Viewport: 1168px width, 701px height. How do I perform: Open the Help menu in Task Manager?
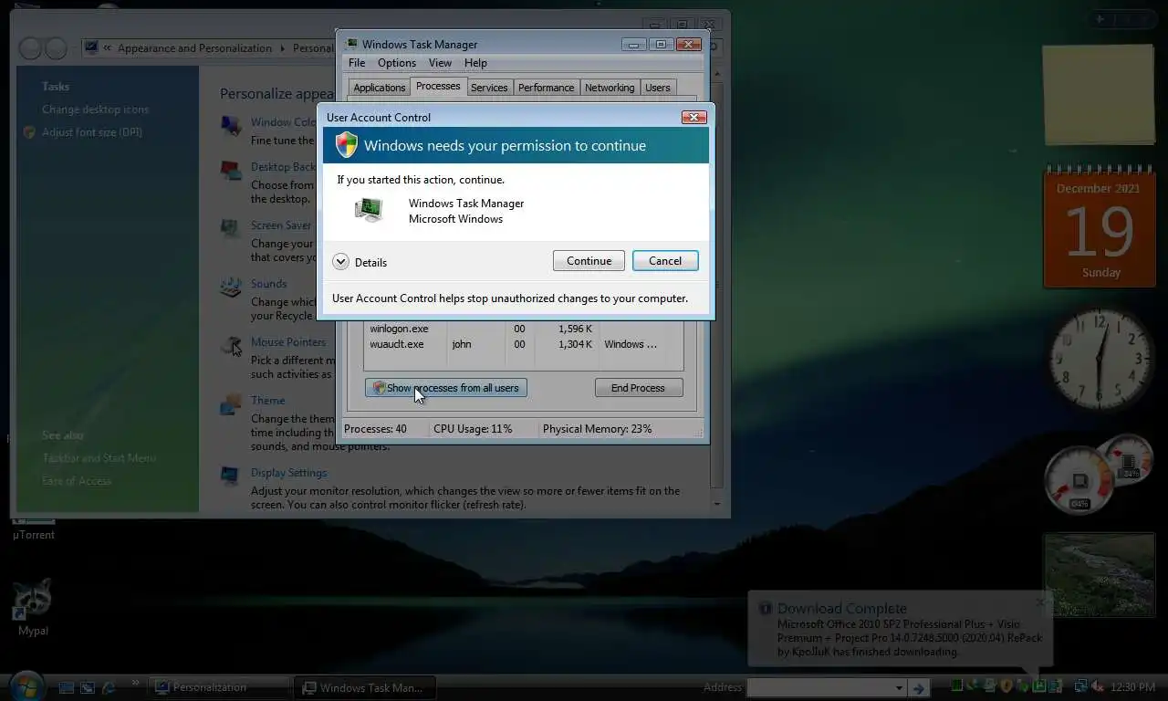[x=475, y=63]
